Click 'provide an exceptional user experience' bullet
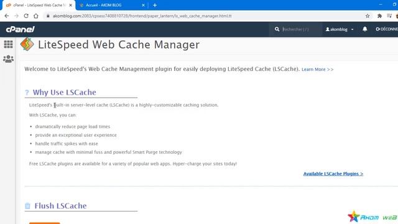Screen dimensions: 398x224 coord(76,135)
